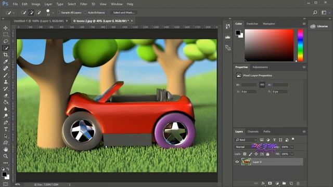Open the Filter menu
The image size is (333, 187).
[84, 4]
